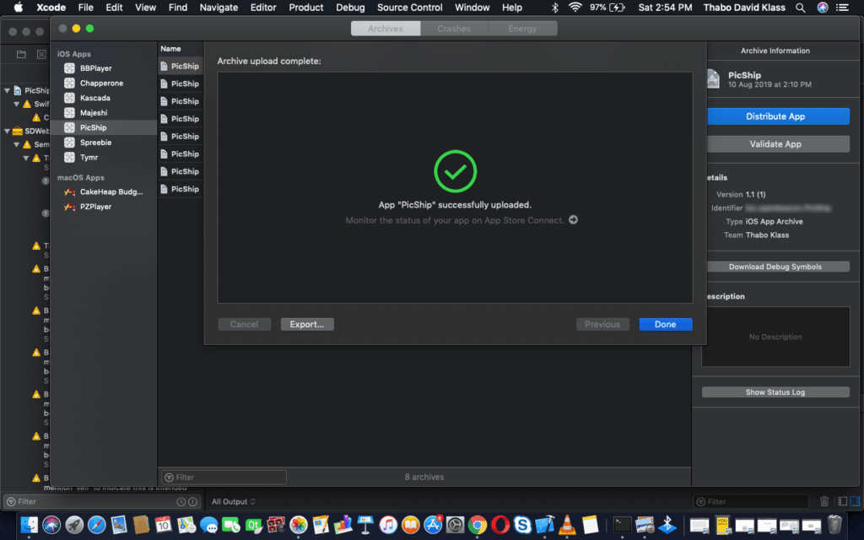The width and height of the screenshot is (864, 540).
Task: Click the App Store Connect arrow icon
Action: (x=574, y=220)
